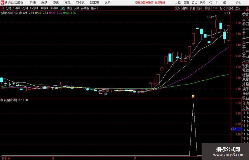Open the 问小达 menu

click(x=80, y=3)
